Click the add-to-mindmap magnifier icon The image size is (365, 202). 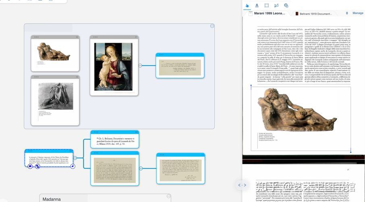pos(286,6)
